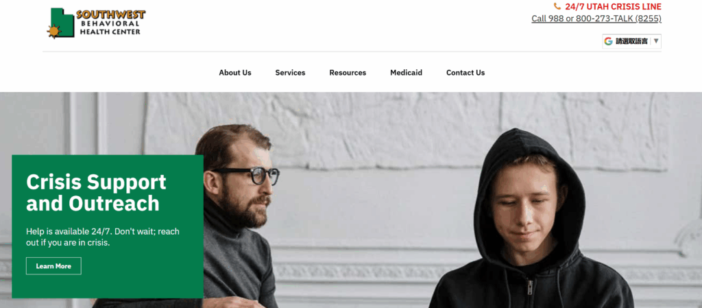This screenshot has width=702, height=308.
Task: Open the 請選取語言 language selection box
Action: pos(631,41)
